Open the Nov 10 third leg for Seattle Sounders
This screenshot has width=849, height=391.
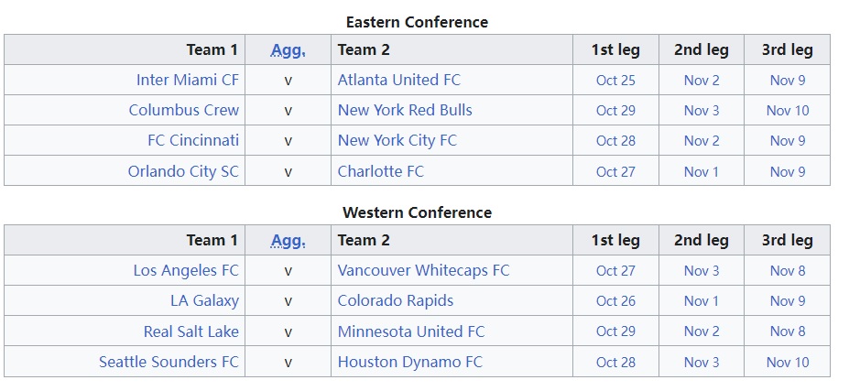point(788,362)
